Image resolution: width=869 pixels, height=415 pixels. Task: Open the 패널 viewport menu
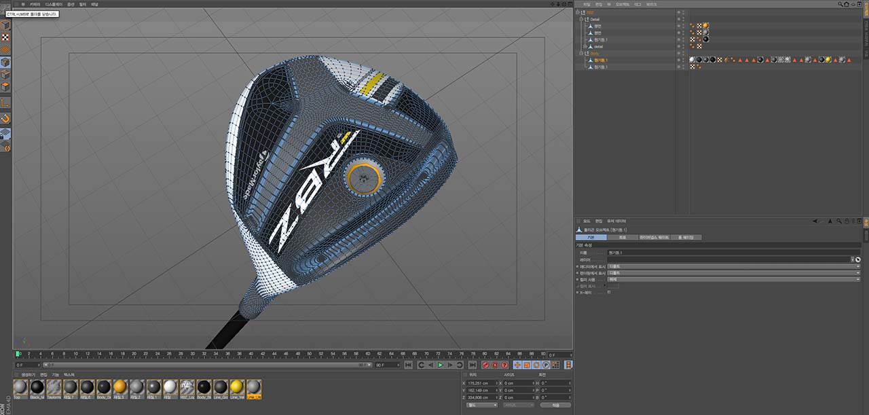click(x=94, y=4)
